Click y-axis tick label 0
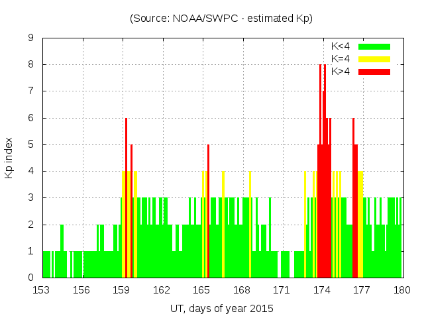424x318 pixels. pos(31,278)
